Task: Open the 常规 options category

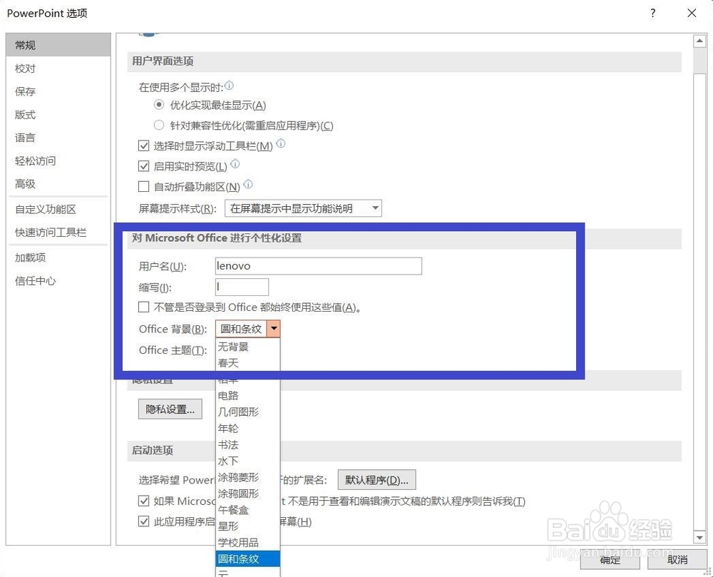Action: 58,45
